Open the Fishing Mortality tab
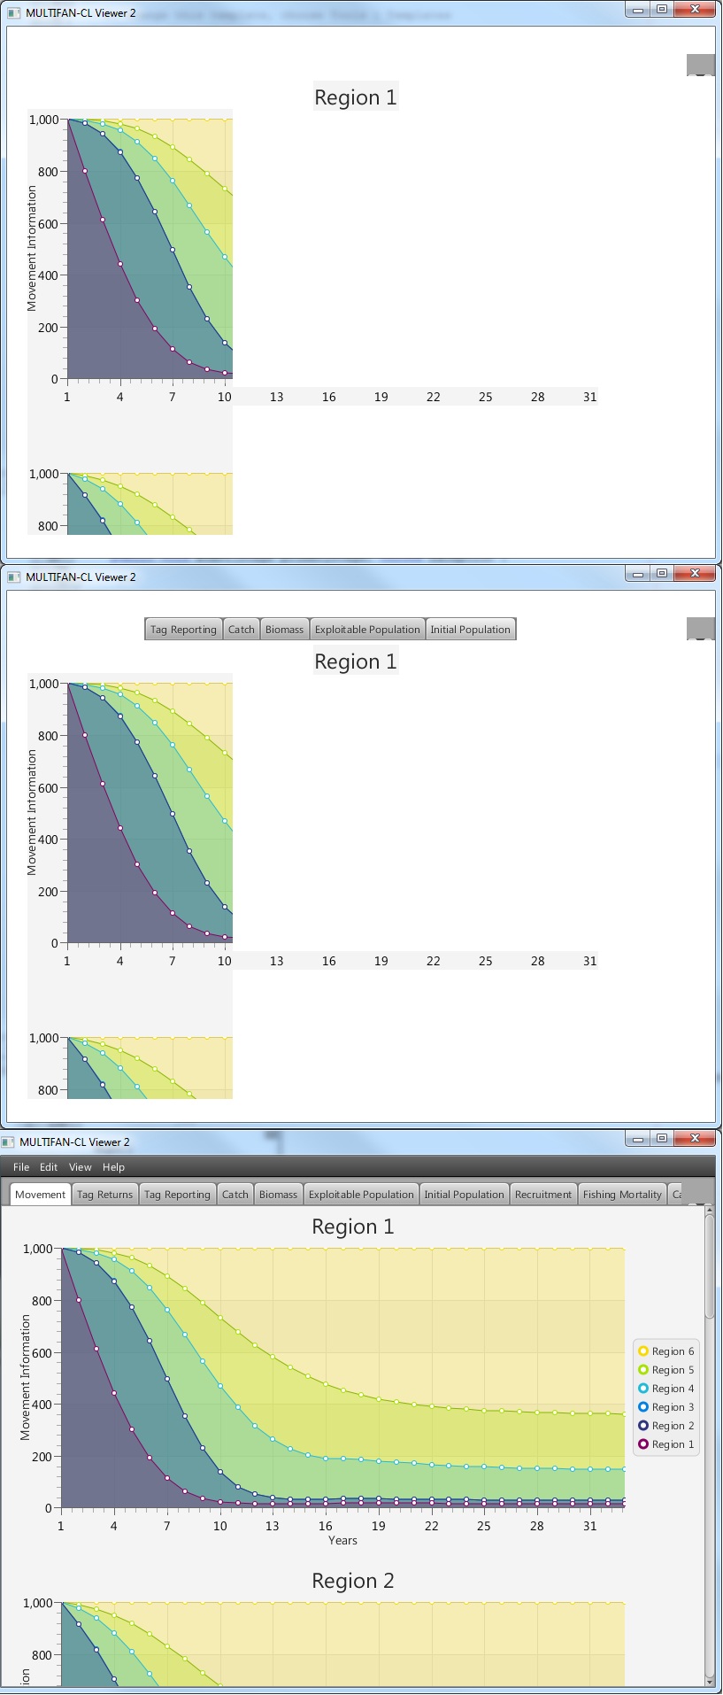This screenshot has height=1695, width=723. (621, 1194)
